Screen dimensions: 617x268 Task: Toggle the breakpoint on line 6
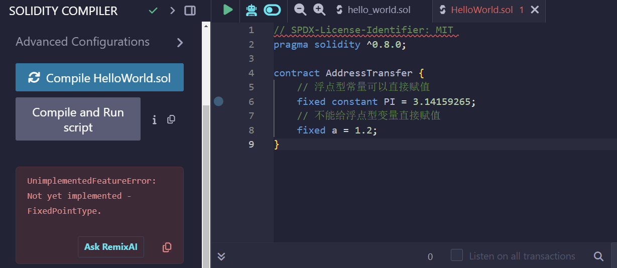click(218, 102)
